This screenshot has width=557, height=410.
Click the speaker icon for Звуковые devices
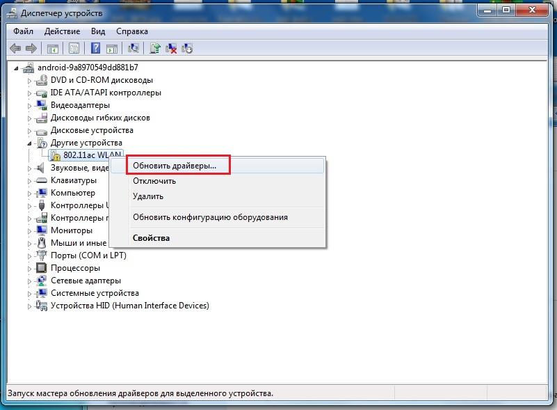point(41,168)
